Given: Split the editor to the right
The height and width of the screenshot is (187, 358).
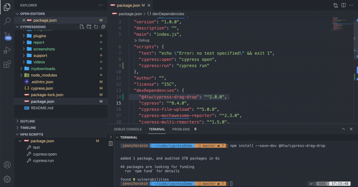Looking at the screenshot, I should click(343, 5).
